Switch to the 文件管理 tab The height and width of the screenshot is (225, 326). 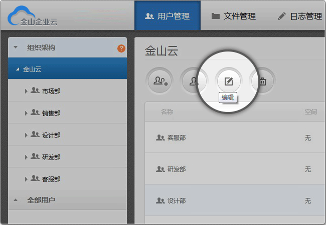234,16
